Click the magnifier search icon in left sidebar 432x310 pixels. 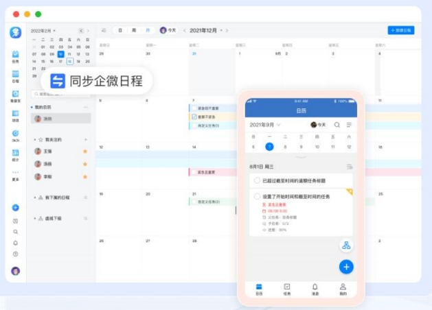pyautogui.click(x=15, y=232)
